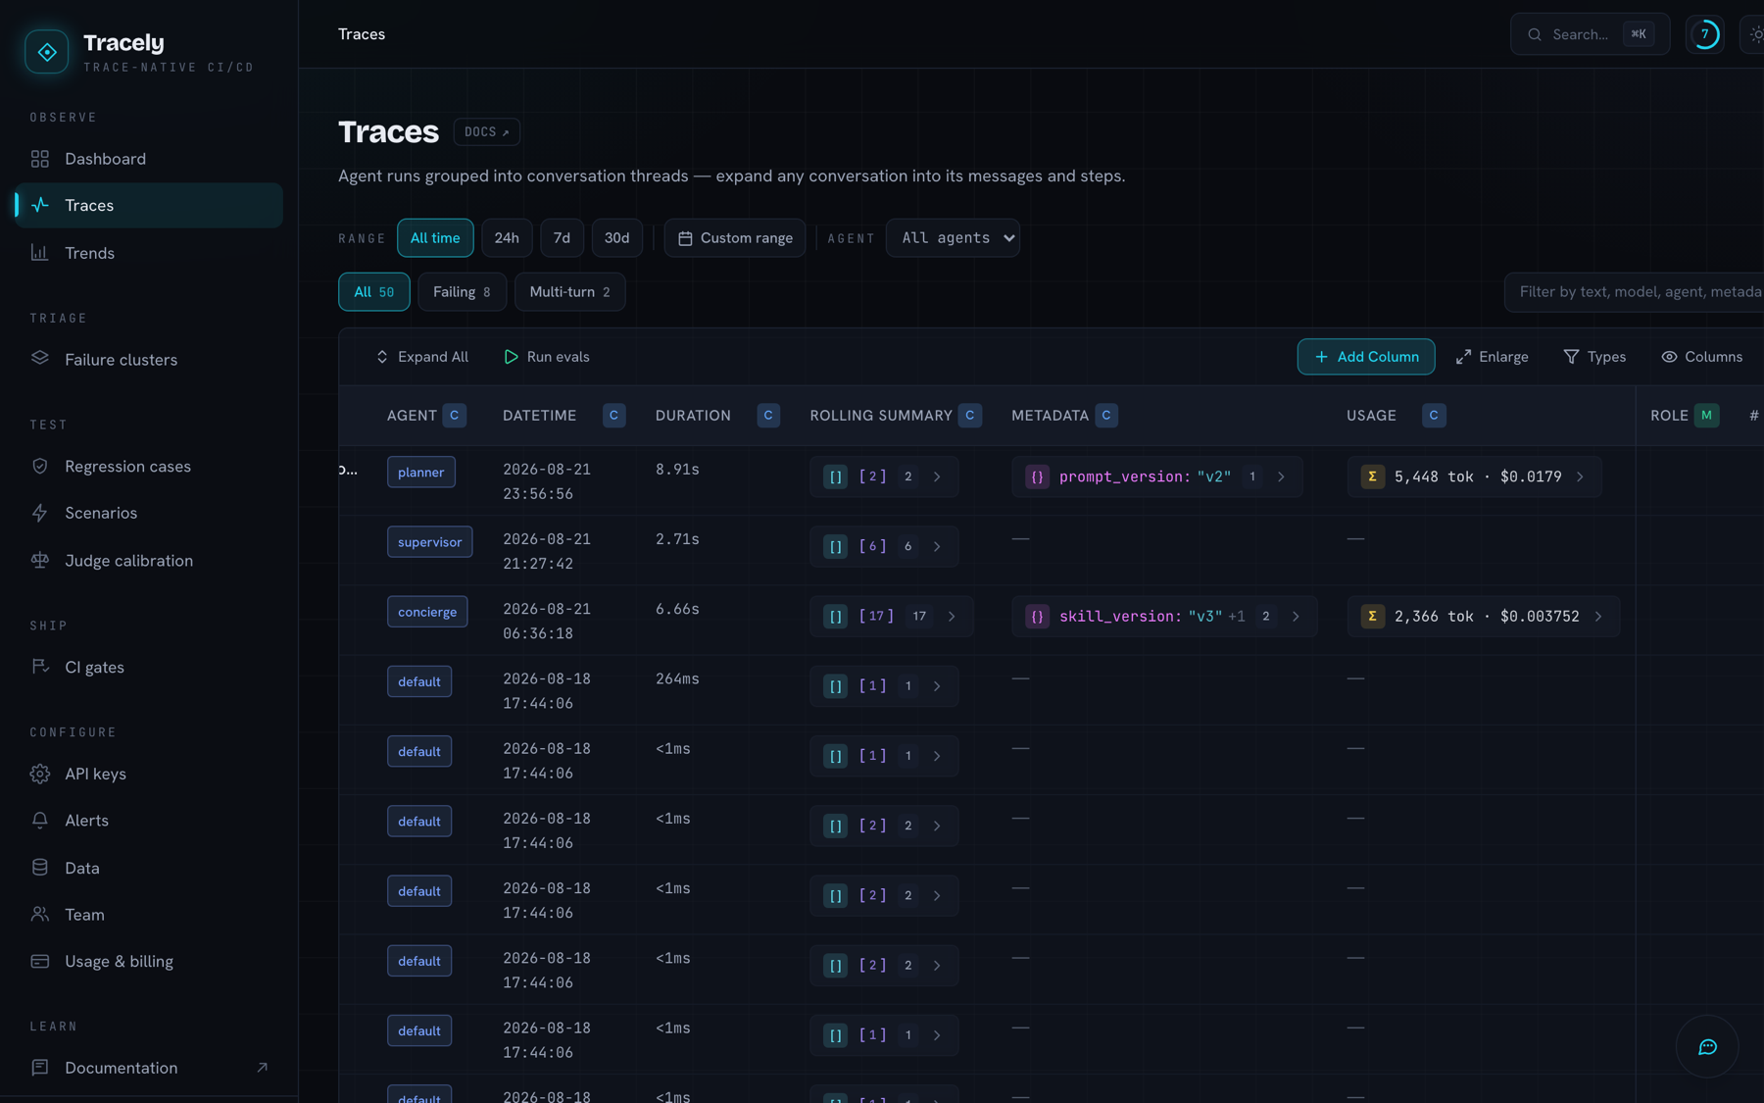Click the filter by text input field
The width and height of the screenshot is (1764, 1103).
pos(1635,292)
